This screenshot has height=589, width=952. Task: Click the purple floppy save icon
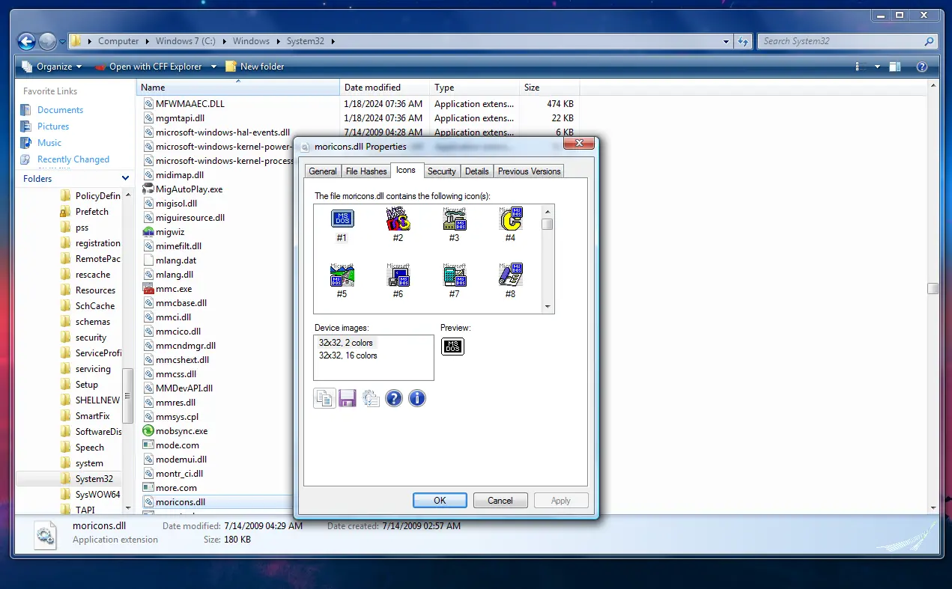[347, 398]
